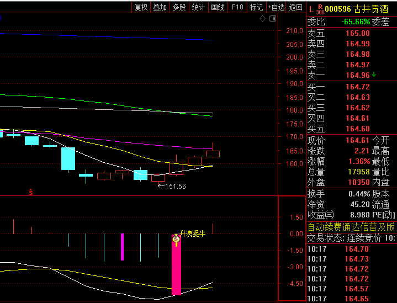This screenshot has width=397, height=303.
Task: Click the 升浪捉牛 indicator label
Action: [192, 233]
